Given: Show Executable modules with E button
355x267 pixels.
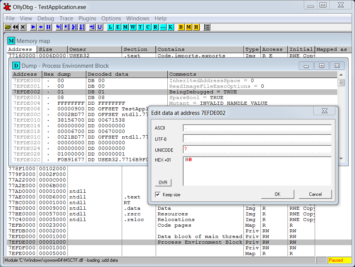Looking at the screenshot, I should tap(118, 27).
